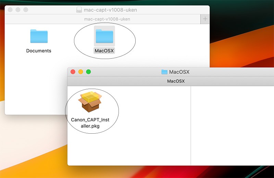Maximize the MacOSX window with green button
274x178 pixels.
click(89, 72)
